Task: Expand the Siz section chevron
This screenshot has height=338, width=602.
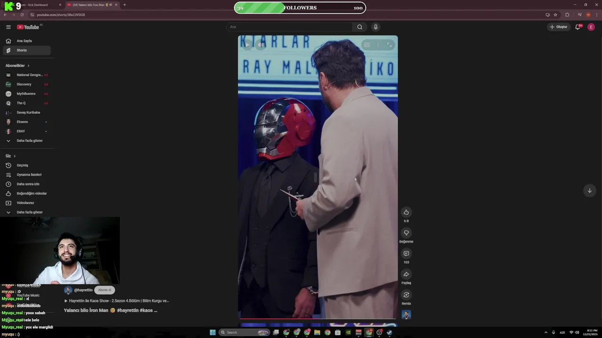Action: click(15, 156)
